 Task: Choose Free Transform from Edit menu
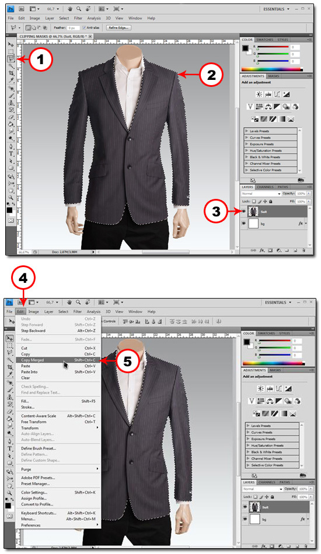(59, 422)
